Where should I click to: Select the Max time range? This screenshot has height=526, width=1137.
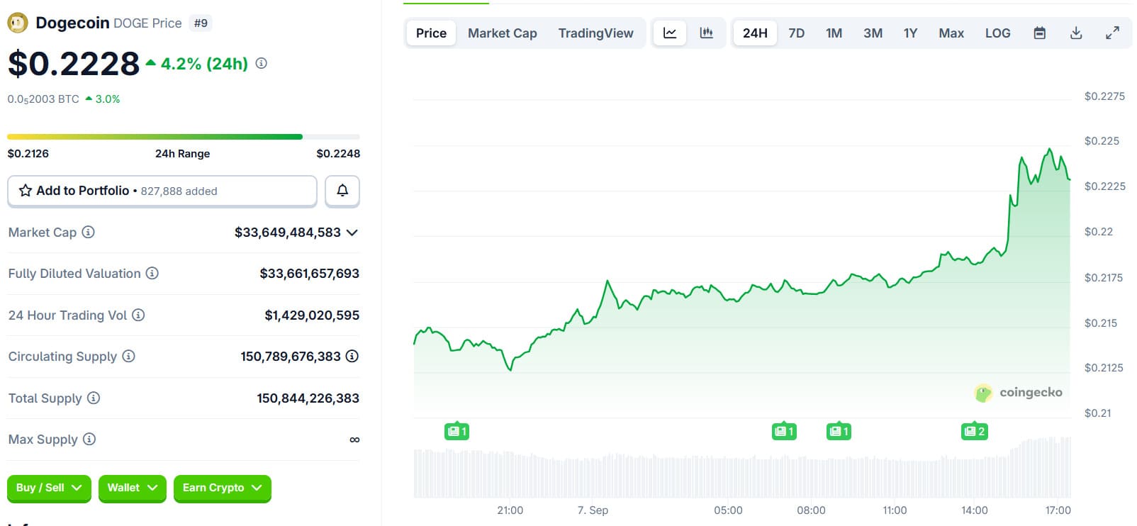[x=951, y=33]
